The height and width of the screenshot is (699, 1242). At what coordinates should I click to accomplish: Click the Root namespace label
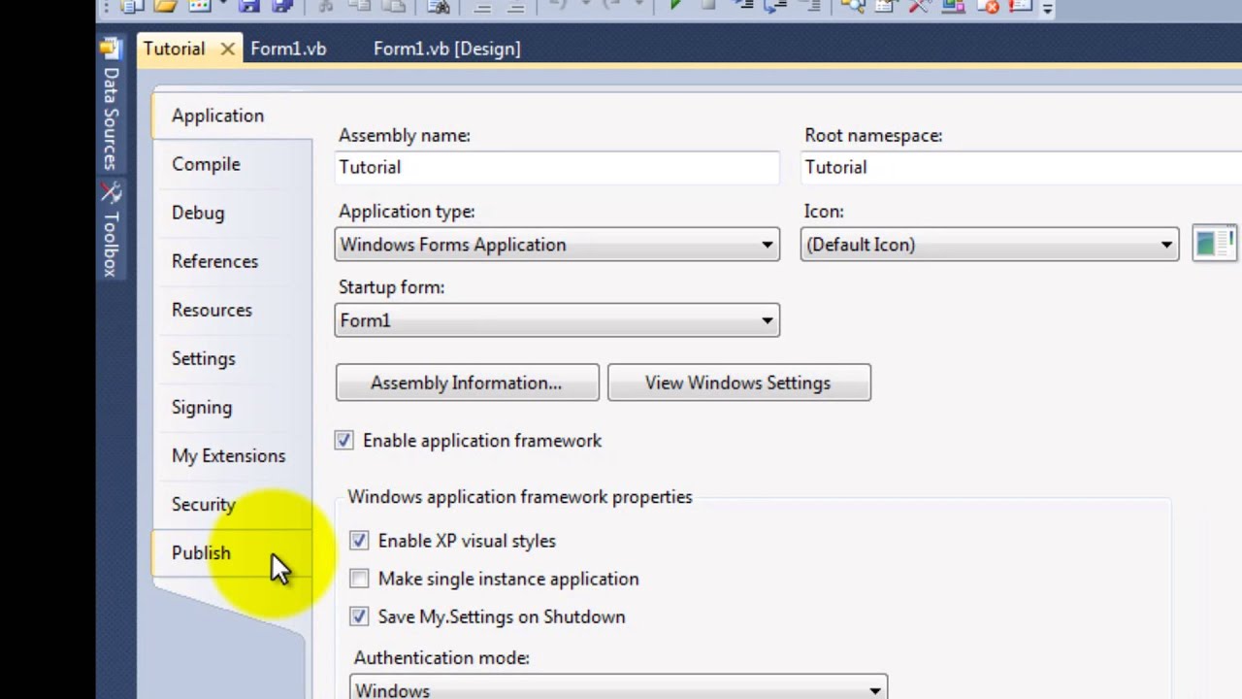tap(873, 135)
